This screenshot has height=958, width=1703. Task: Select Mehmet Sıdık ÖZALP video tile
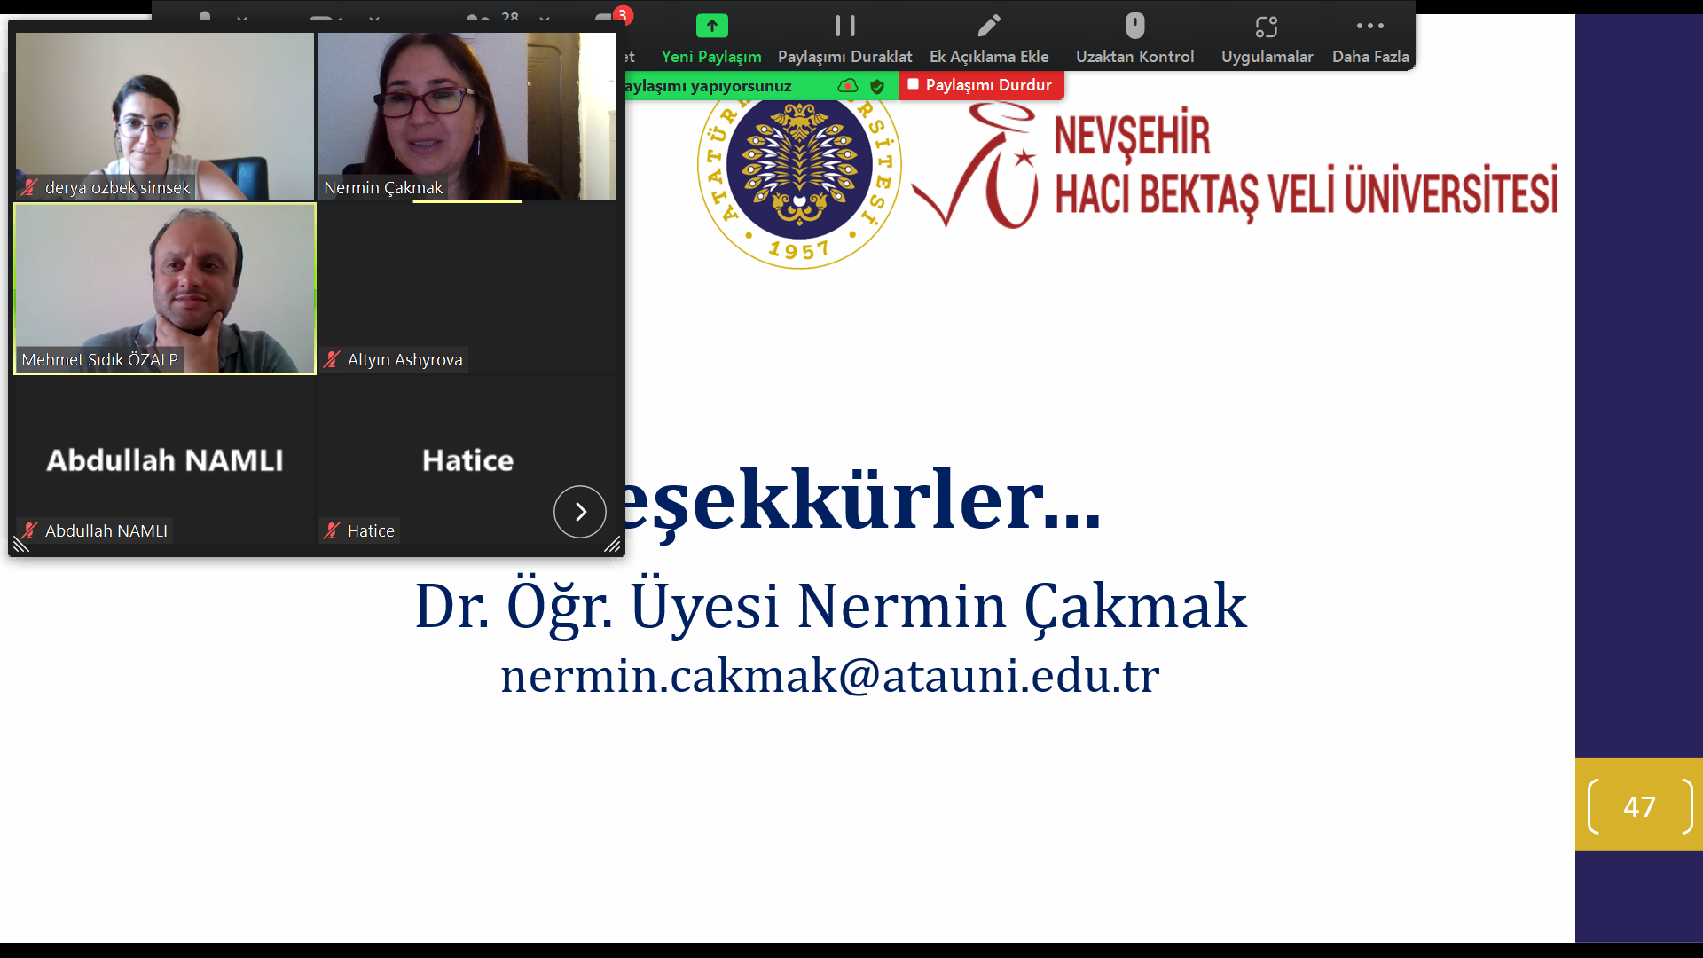[165, 288]
